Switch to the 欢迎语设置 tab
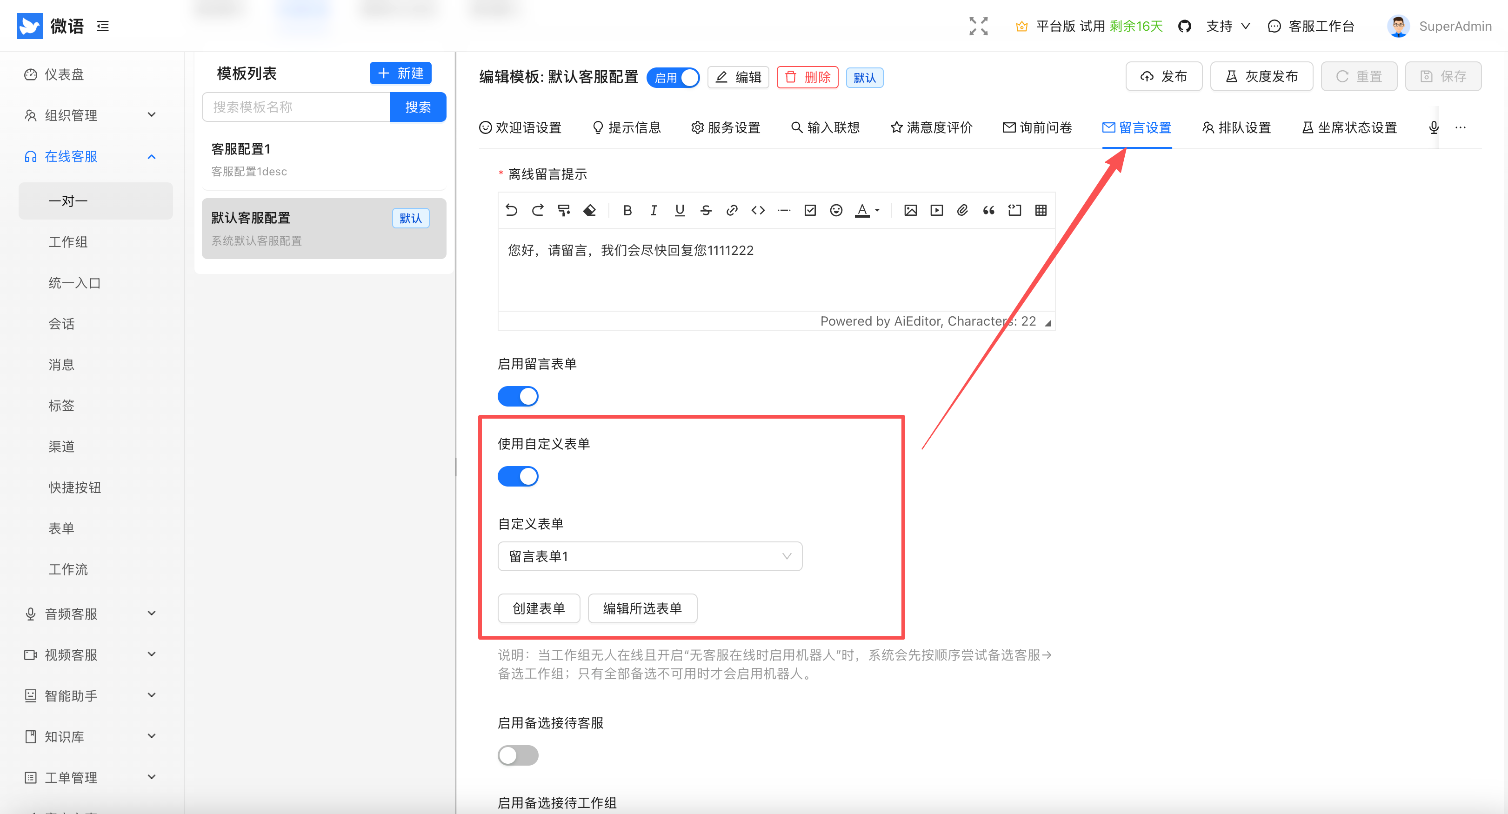1508x814 pixels. coord(520,127)
